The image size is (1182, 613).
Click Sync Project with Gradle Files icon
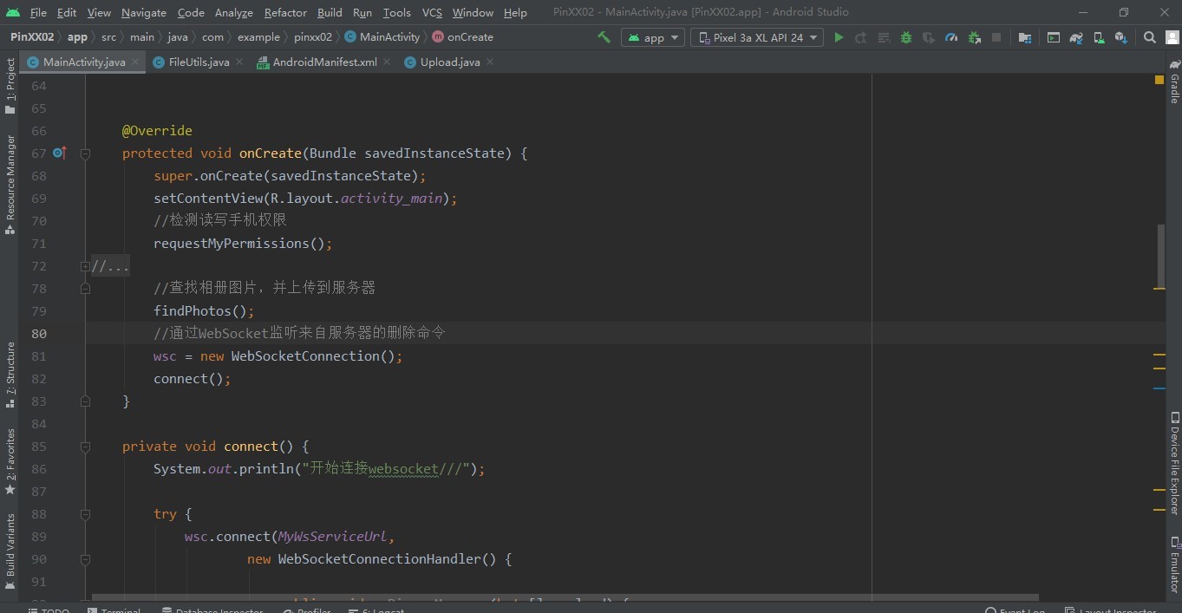(x=1076, y=37)
